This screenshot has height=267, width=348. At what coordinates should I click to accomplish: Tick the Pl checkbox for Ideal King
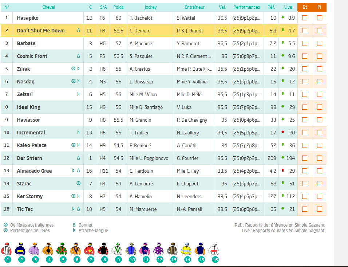[x=319, y=107]
